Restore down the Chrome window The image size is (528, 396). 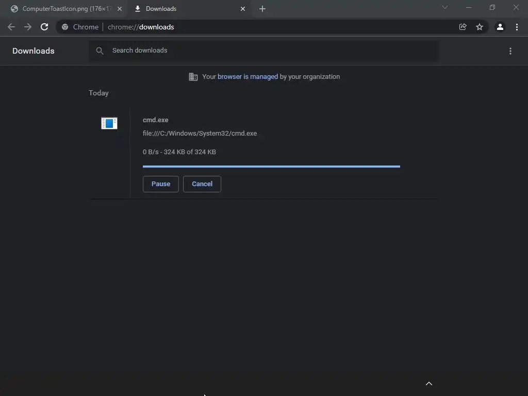point(492,7)
